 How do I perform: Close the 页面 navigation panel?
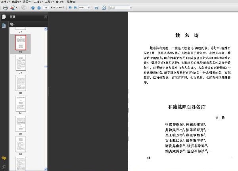pyautogui.click(x=46, y=17)
